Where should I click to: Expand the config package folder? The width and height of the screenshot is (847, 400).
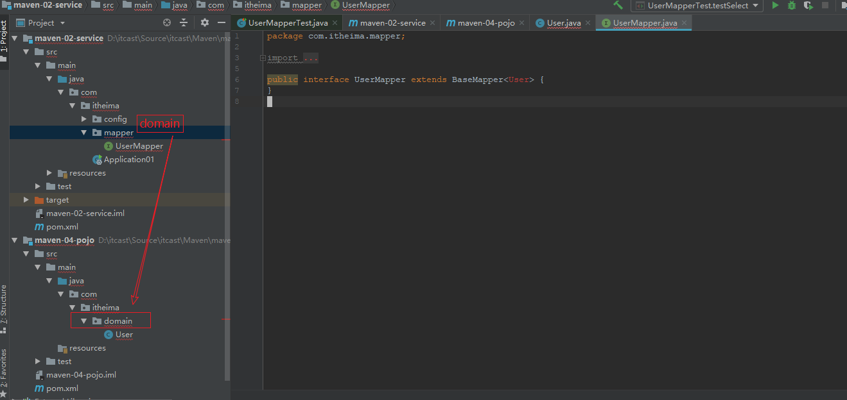pos(84,119)
